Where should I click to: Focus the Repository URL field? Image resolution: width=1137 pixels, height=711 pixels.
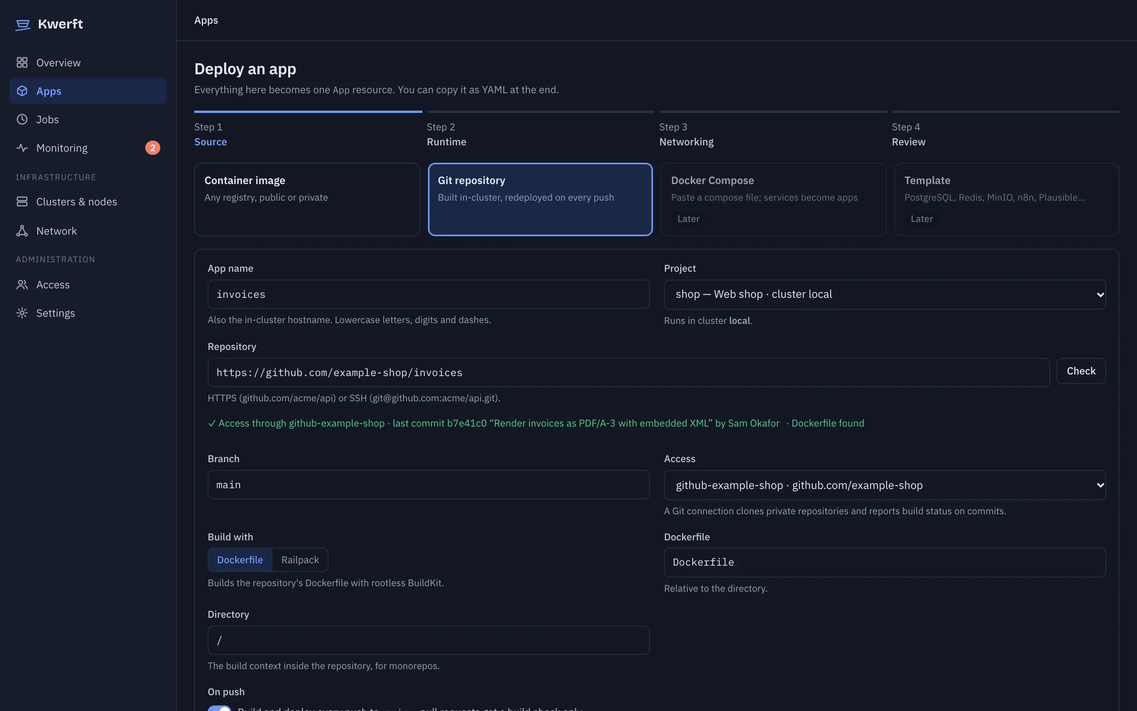pyautogui.click(x=629, y=372)
